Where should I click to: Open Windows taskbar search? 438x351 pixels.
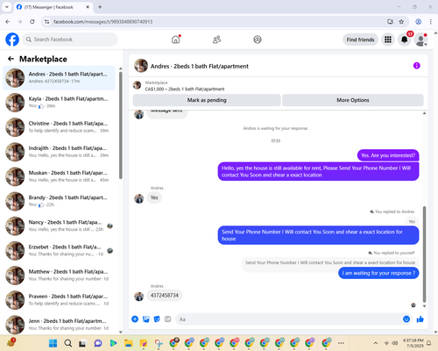point(68,343)
